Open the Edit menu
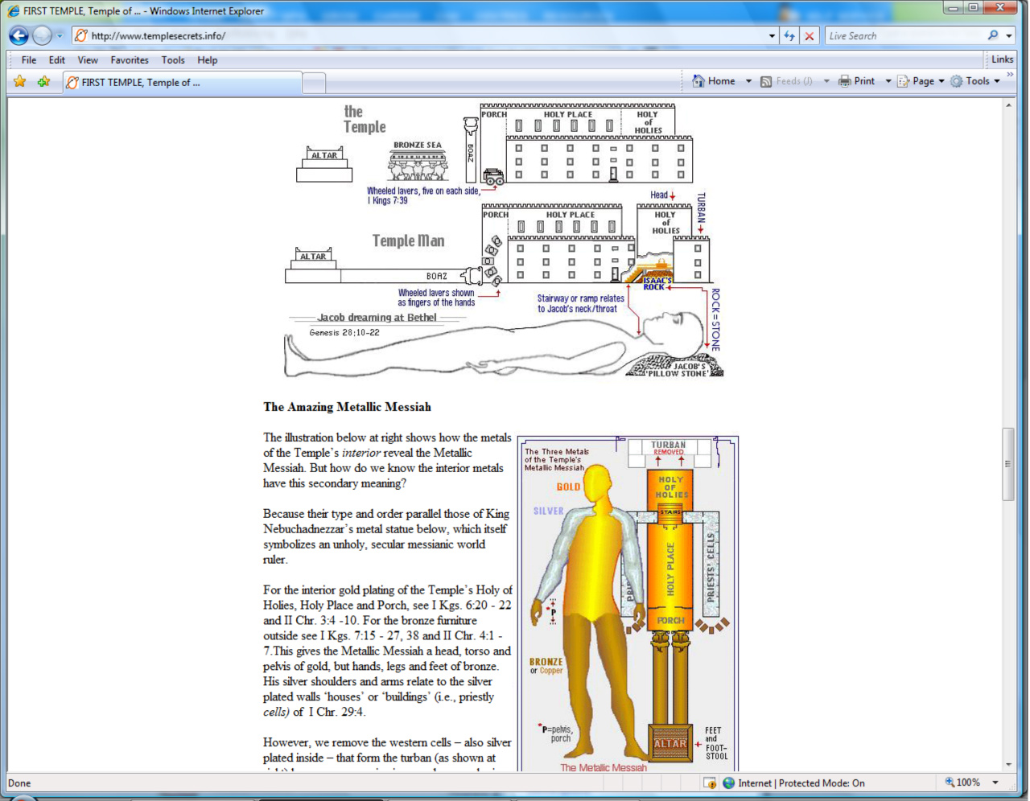The width and height of the screenshot is (1030, 801). click(x=56, y=60)
